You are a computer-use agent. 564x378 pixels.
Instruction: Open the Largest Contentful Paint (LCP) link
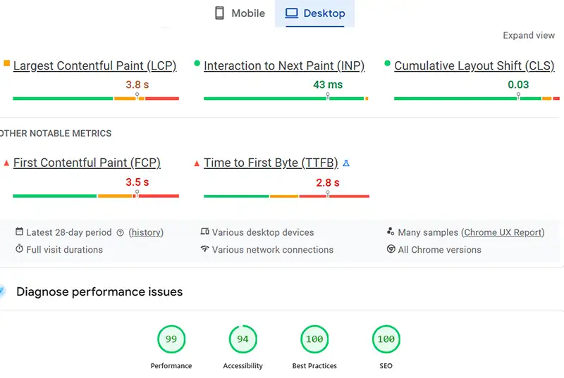pos(94,65)
